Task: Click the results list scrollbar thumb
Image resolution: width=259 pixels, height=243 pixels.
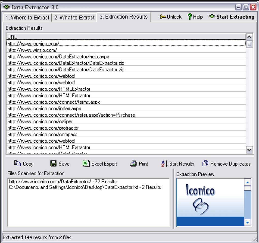Action: tap(249, 44)
